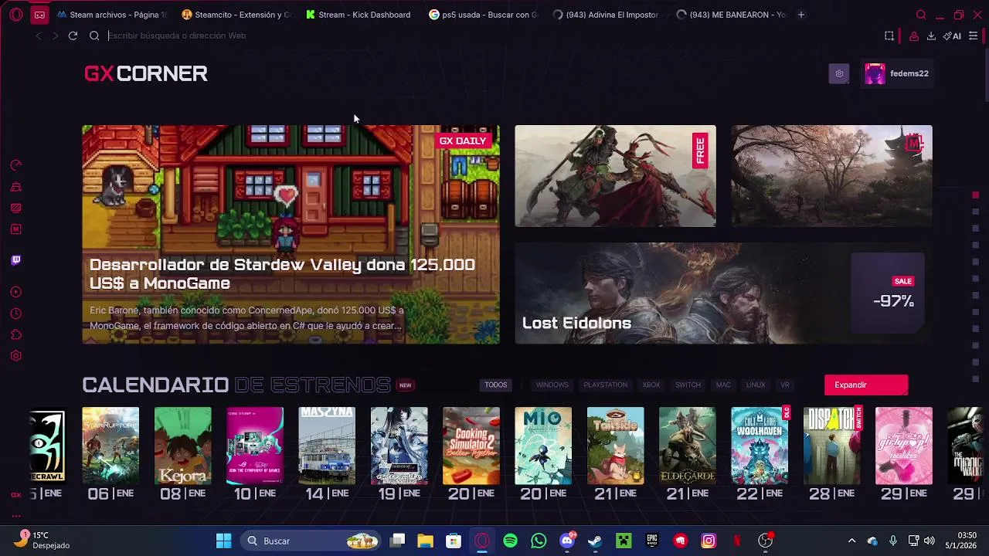Open sidebar GX Mods icon
The height and width of the screenshot is (556, 989).
[x=16, y=229]
